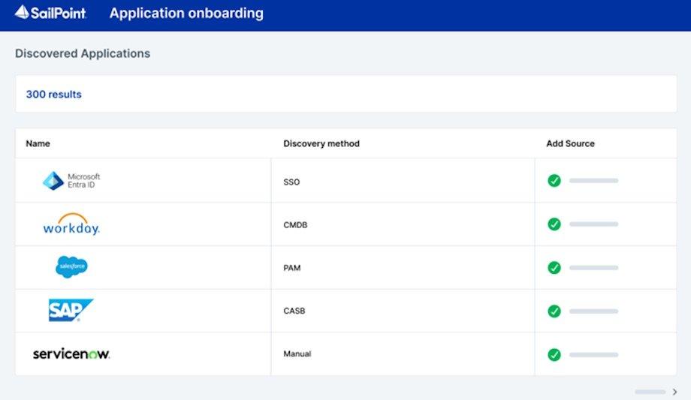Click the Discovery method column header

point(321,143)
